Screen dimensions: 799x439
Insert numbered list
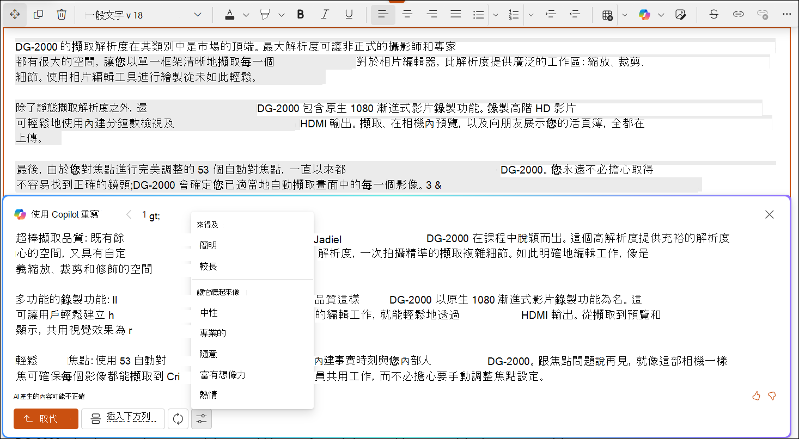point(514,15)
